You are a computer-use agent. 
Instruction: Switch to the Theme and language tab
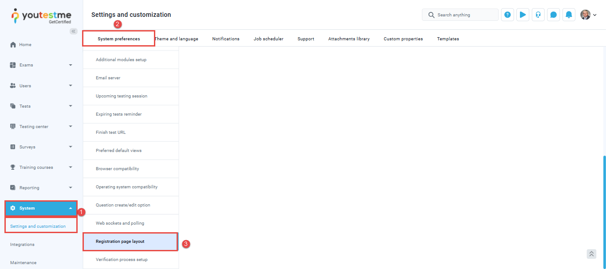pyautogui.click(x=176, y=39)
